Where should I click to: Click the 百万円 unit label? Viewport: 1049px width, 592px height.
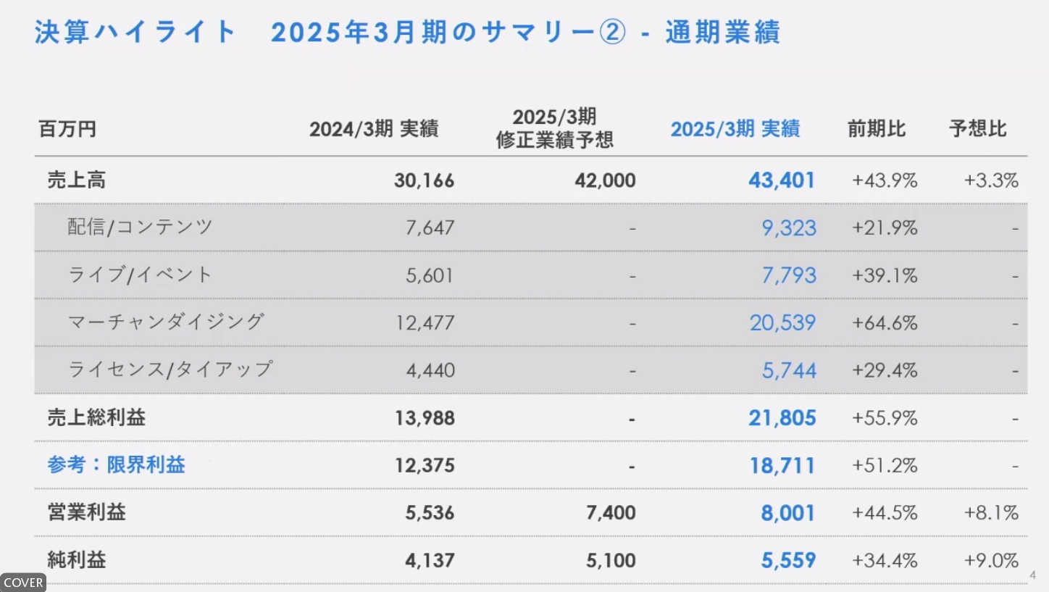pyautogui.click(x=67, y=130)
